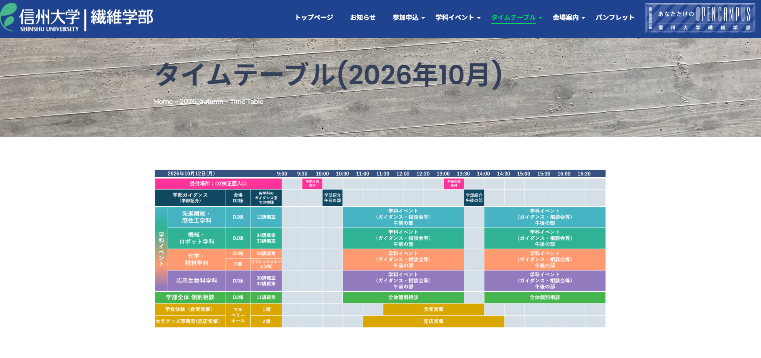Screen dimensions: 761x358
Task: Open the お知らせ page
Action: 363,17
